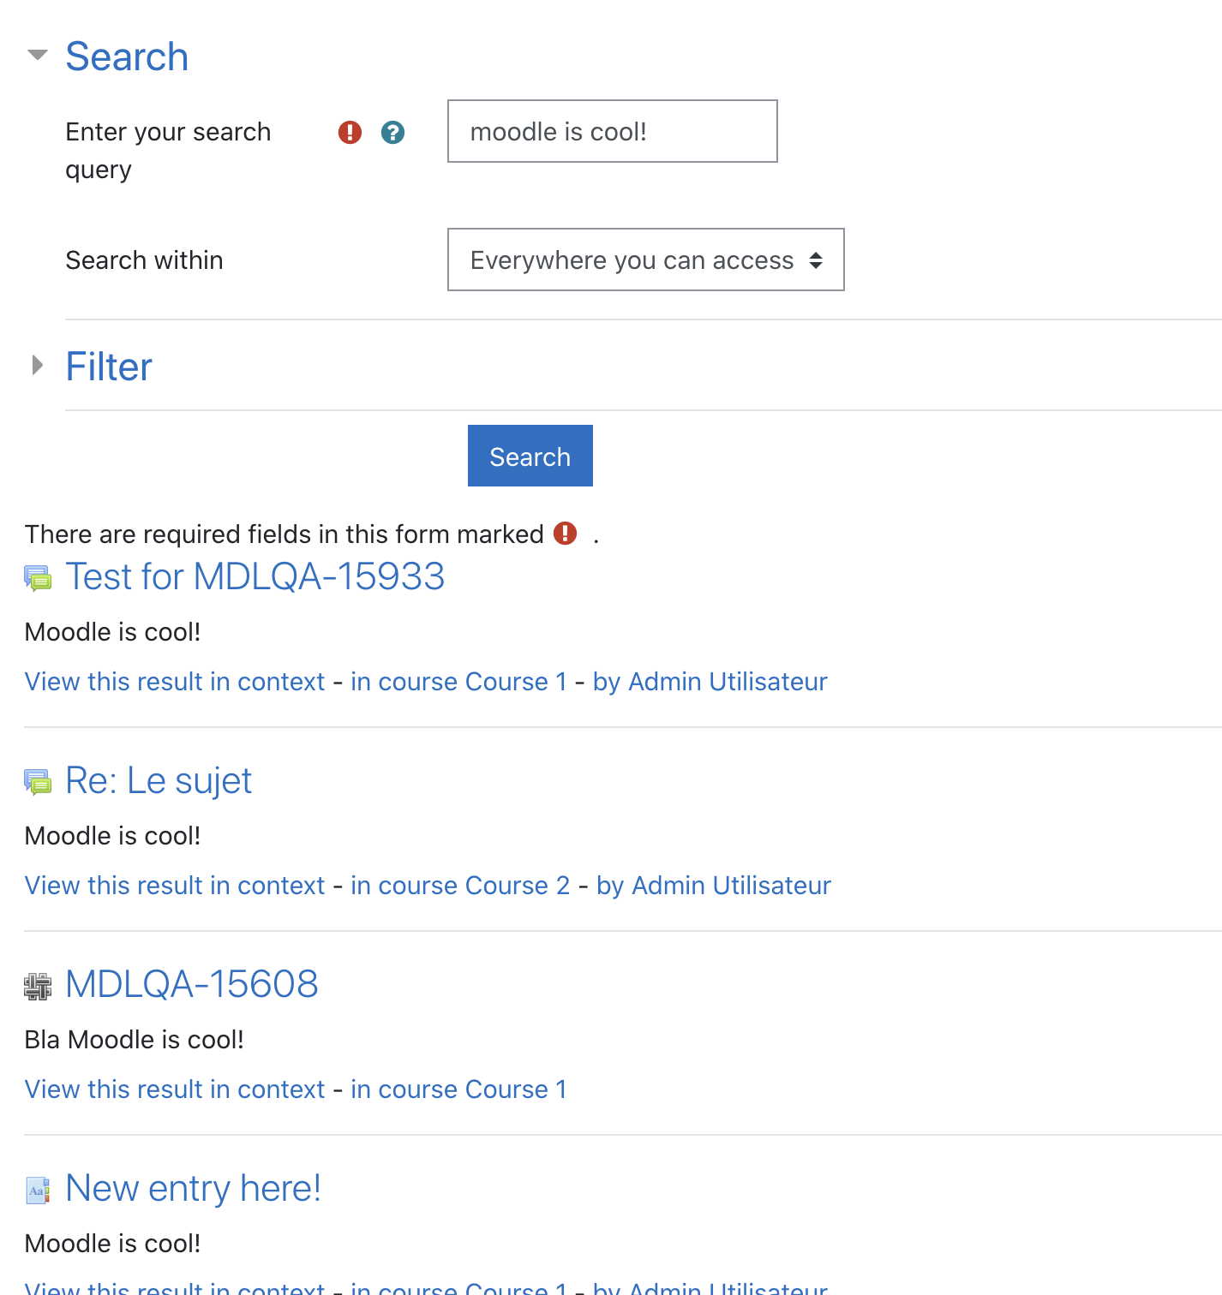Click the forum icon beside Re: Le sujet
This screenshot has width=1222, height=1295.
pos(38,782)
